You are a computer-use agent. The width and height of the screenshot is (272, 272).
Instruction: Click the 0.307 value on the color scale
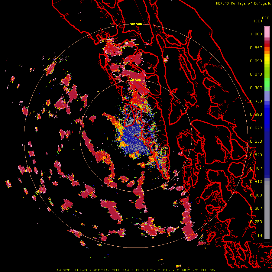click(256, 209)
